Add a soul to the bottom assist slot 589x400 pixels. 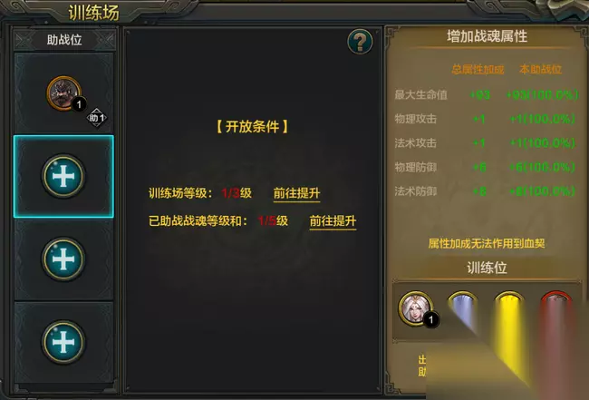tap(63, 342)
